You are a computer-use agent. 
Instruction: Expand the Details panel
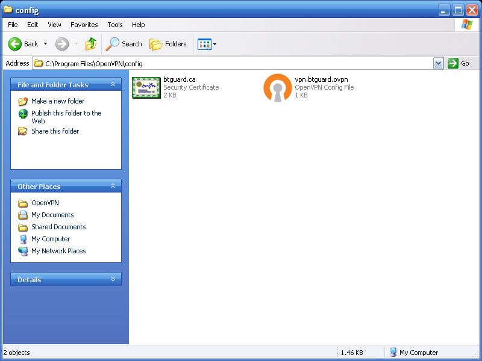[x=113, y=279]
